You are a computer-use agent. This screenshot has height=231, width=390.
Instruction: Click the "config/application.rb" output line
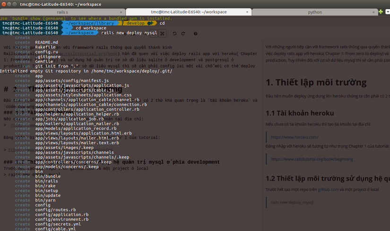[61, 214]
